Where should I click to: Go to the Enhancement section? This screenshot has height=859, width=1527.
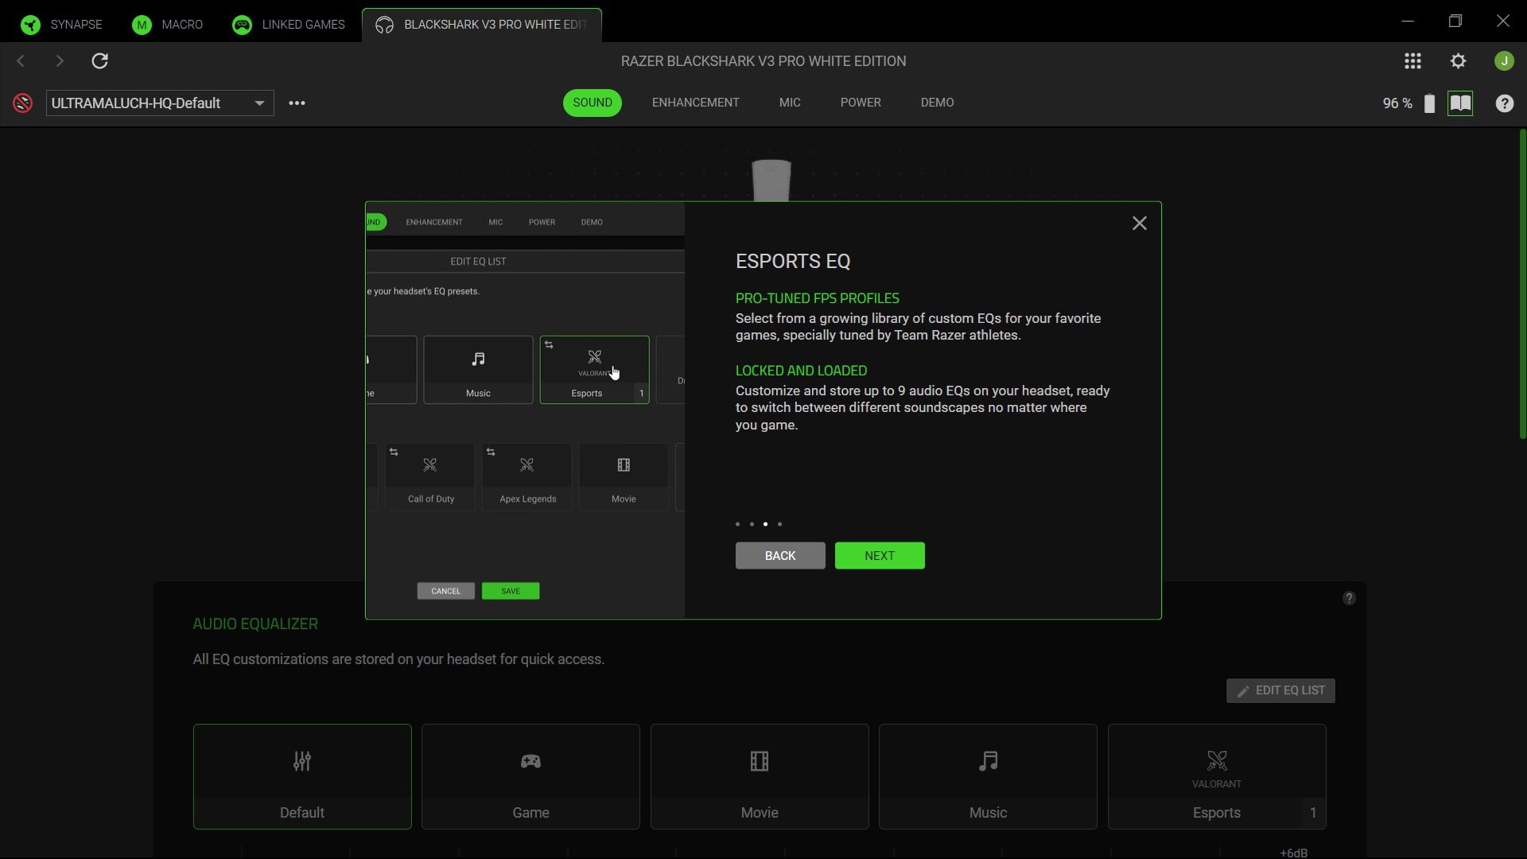(695, 103)
